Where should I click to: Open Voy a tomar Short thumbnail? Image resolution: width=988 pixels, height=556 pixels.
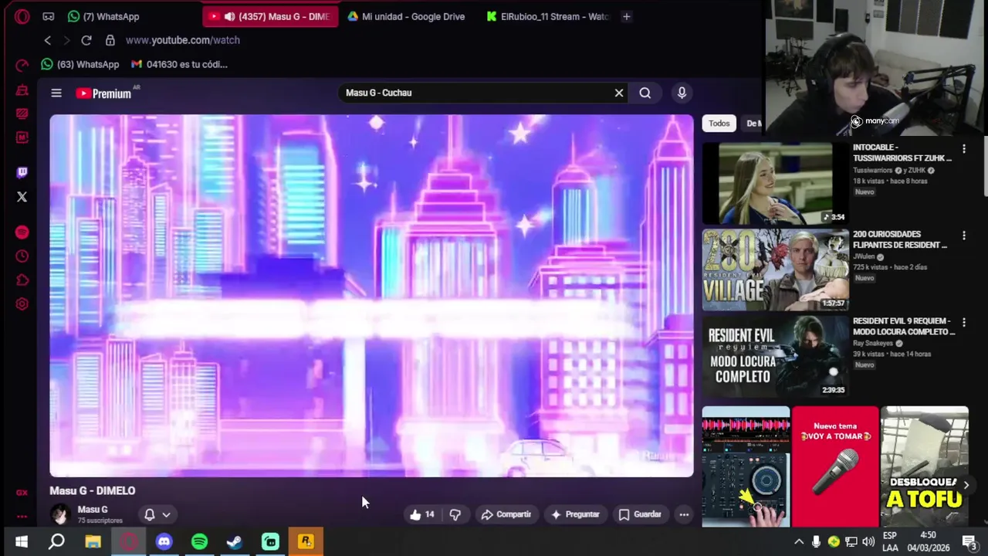[x=835, y=466]
